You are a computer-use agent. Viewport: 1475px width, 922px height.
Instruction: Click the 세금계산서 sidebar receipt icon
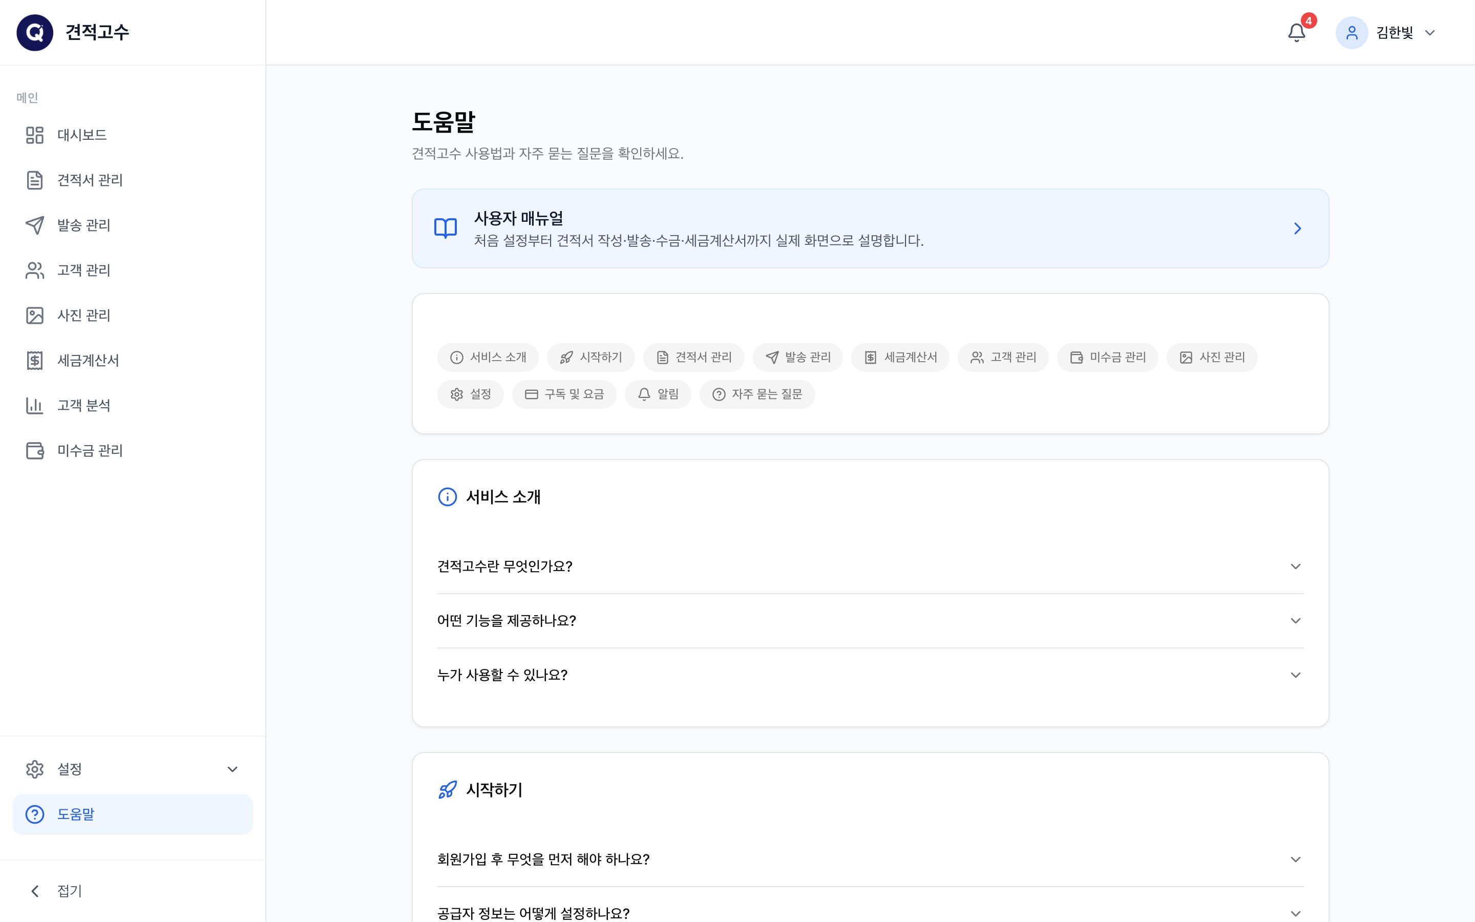(35, 361)
